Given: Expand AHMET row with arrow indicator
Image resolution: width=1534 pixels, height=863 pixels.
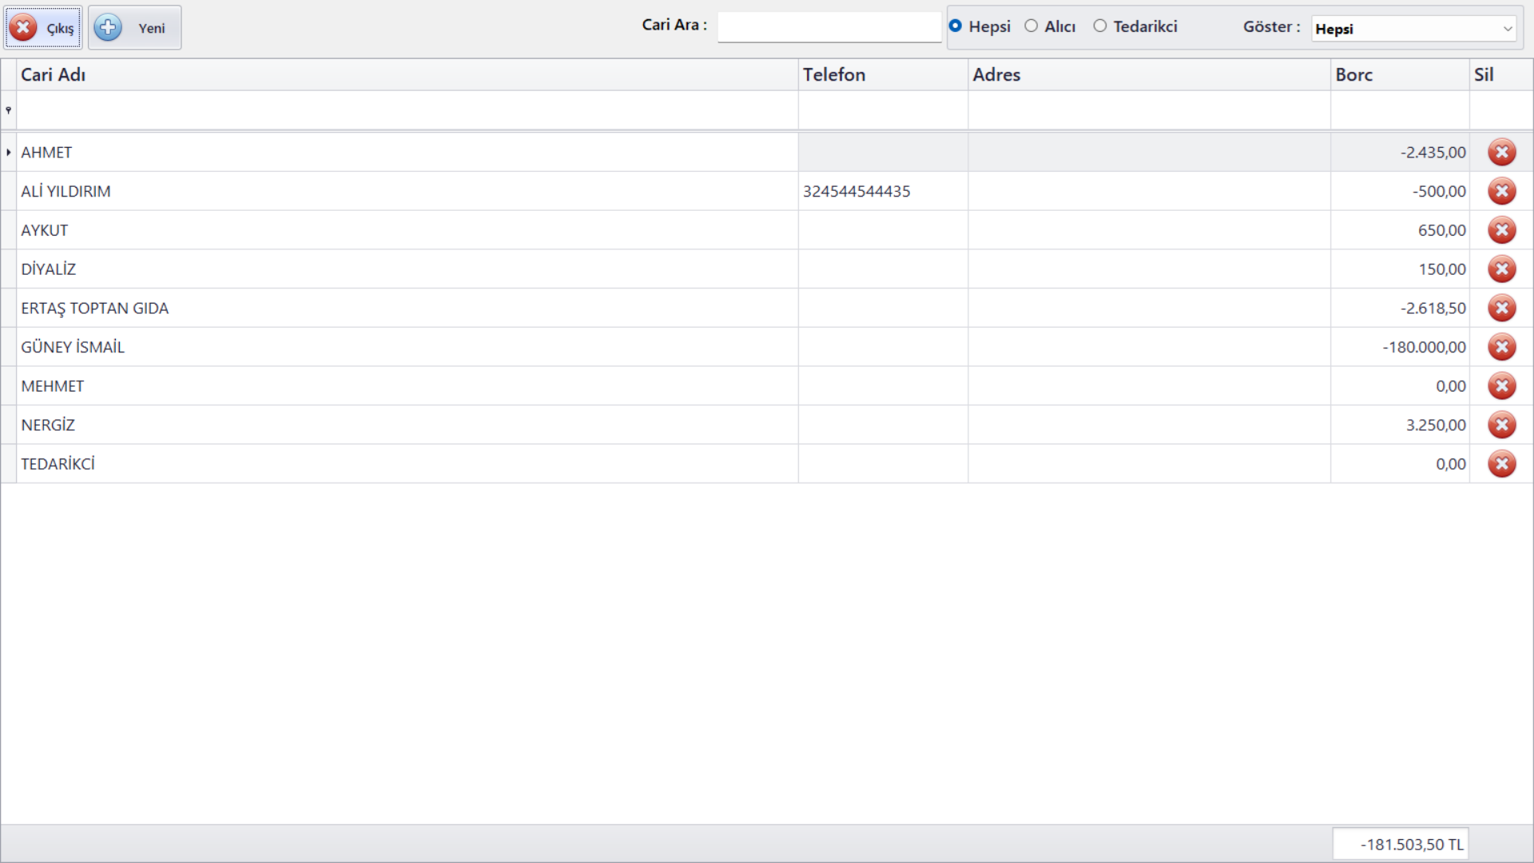Looking at the screenshot, I should [8, 152].
